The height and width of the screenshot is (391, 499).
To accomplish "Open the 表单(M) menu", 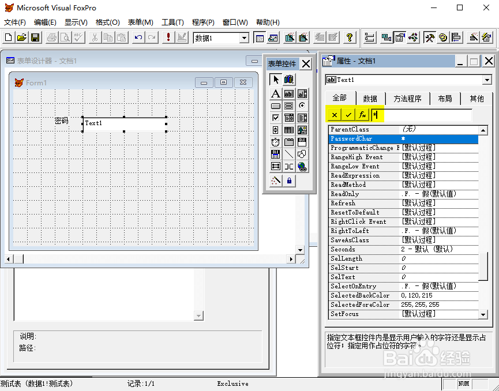I will point(141,22).
